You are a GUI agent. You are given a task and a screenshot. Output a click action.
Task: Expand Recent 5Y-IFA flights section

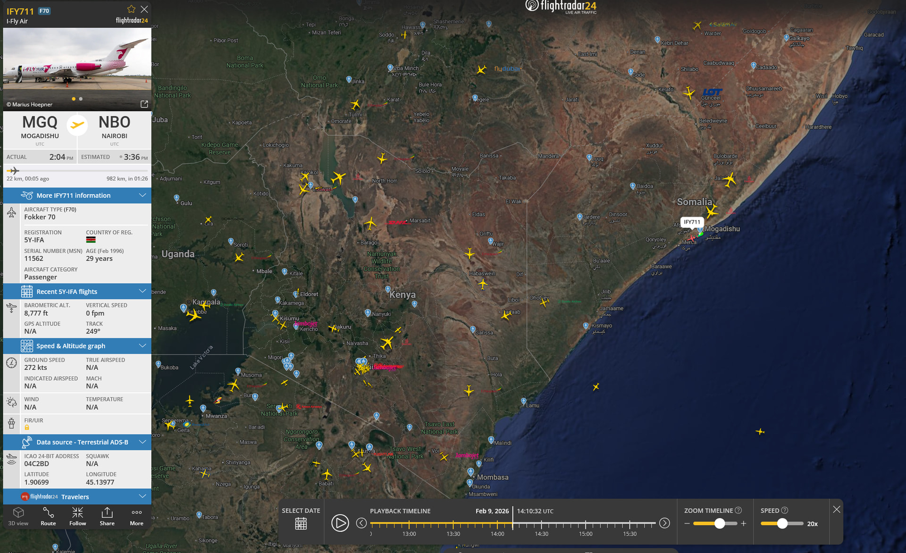pos(143,291)
